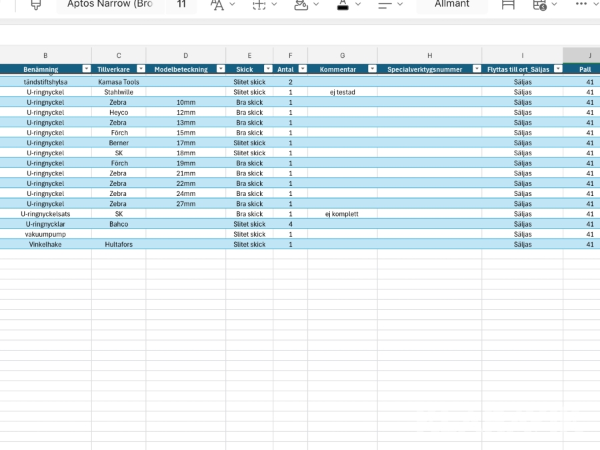Open the Aptos Narrow font name box
Screen dimensions: 600x450
[110, 5]
